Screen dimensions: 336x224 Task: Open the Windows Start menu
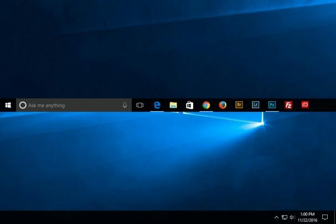[8, 105]
